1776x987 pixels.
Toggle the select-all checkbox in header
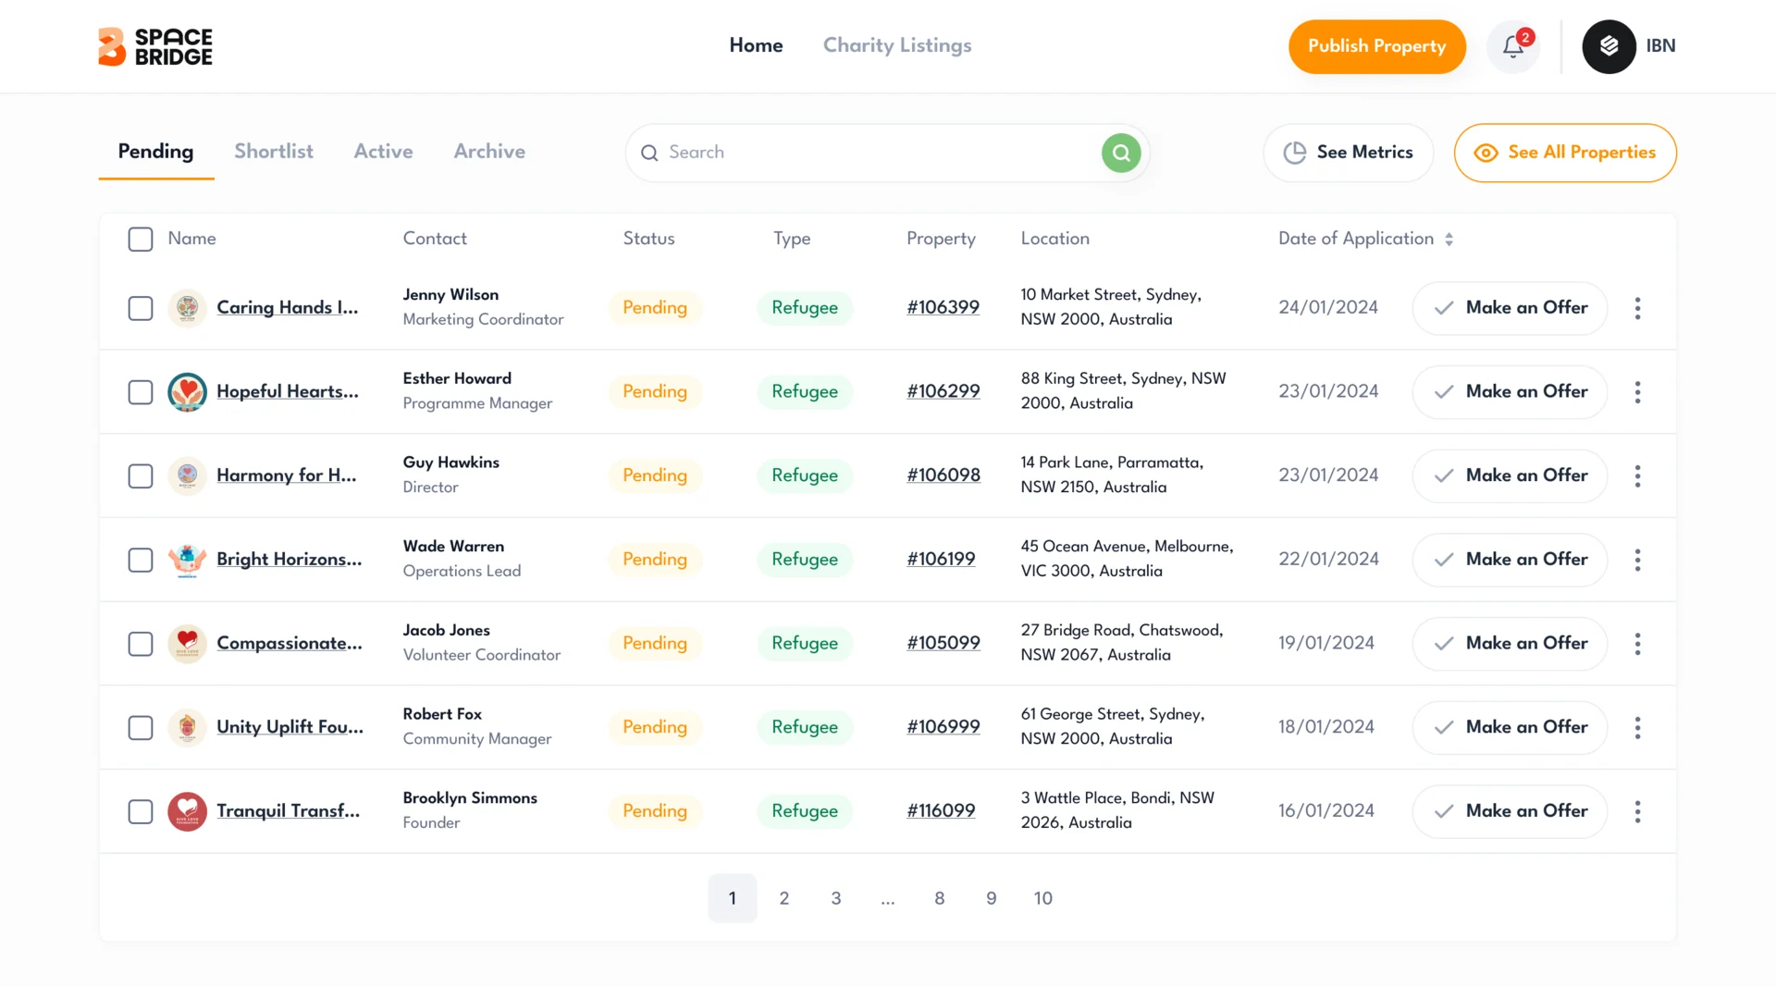(141, 240)
